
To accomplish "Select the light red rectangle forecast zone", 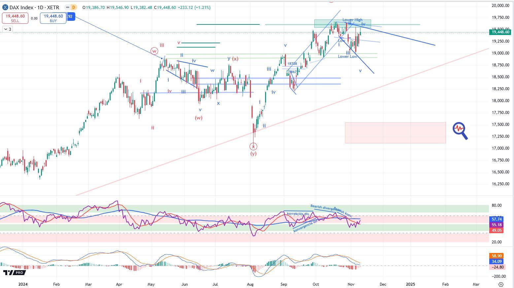I will click(395, 132).
